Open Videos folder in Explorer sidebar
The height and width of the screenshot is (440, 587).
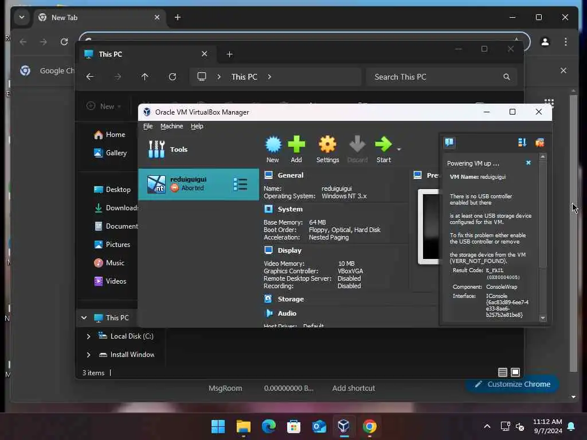click(x=110, y=281)
